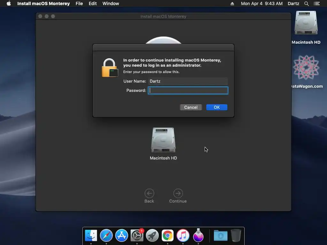Open the Downloads folder in Dock
The width and height of the screenshot is (327, 245).
coord(221,235)
